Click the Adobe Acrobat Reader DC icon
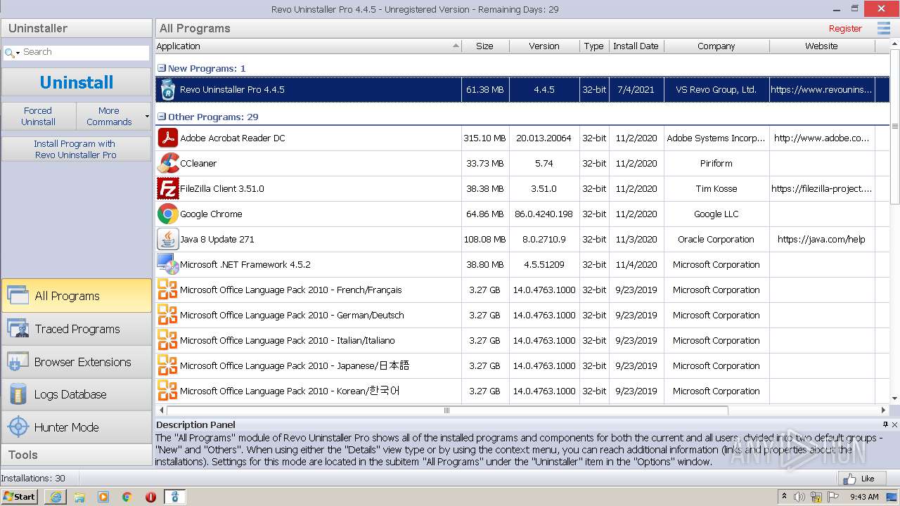 click(167, 138)
